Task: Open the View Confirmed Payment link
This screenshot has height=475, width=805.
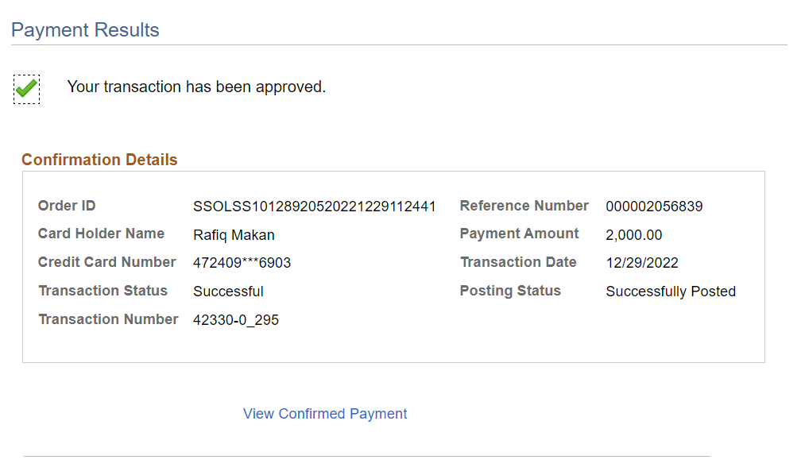Action: coord(325,414)
